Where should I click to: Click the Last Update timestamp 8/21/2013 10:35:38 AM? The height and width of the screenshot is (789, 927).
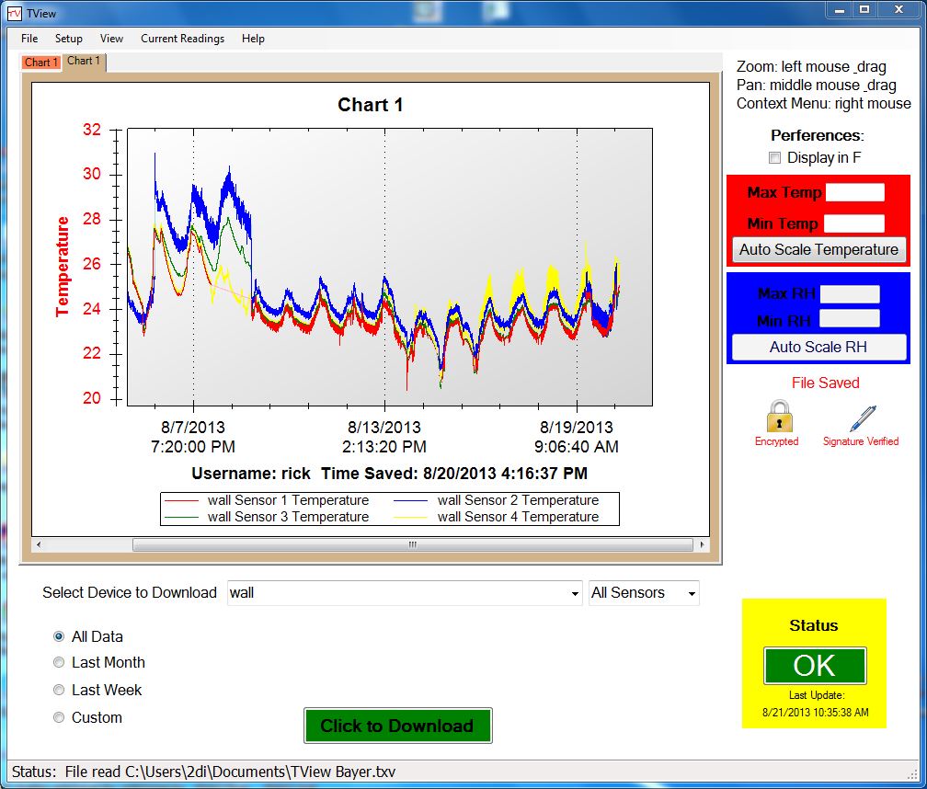tap(815, 712)
